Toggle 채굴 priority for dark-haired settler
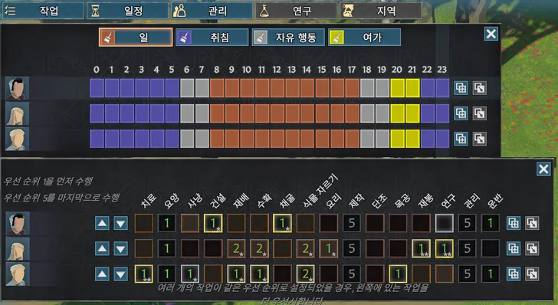558x305 pixels. [283, 223]
